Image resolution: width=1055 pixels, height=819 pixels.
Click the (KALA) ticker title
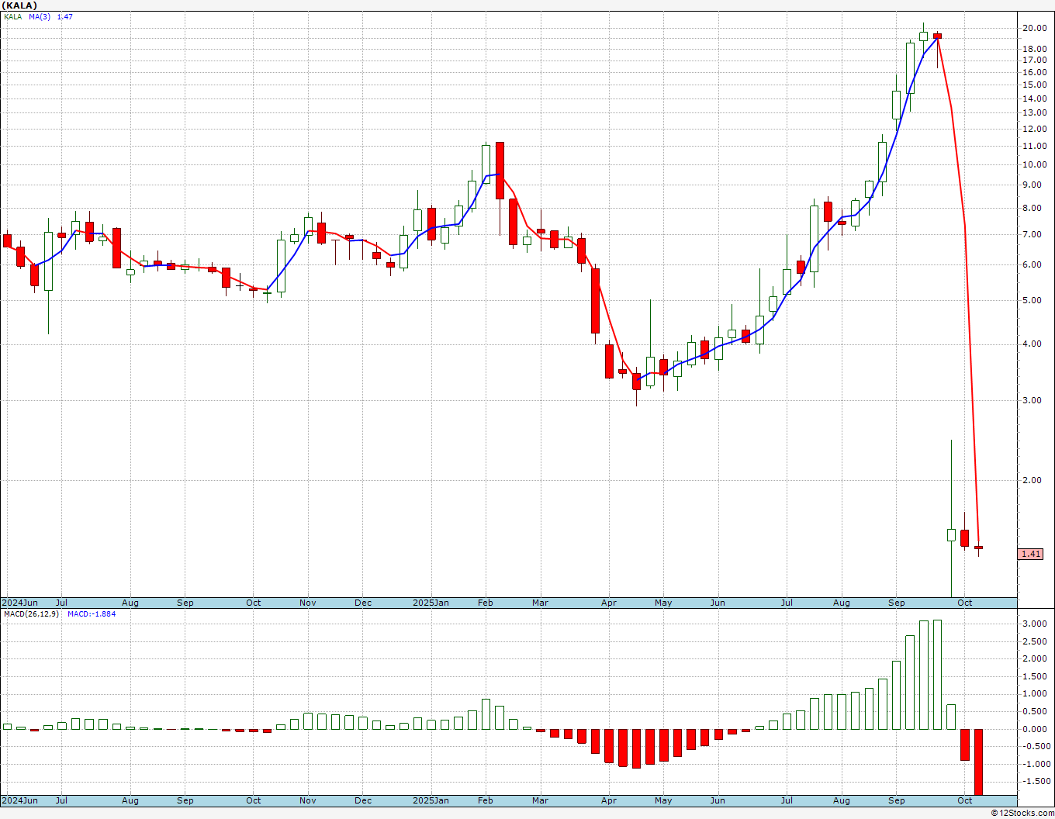pyautogui.click(x=19, y=5)
